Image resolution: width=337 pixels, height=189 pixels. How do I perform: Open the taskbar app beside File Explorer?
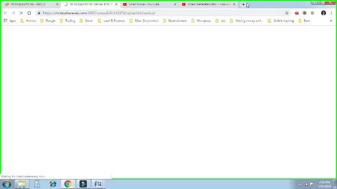tap(37, 184)
